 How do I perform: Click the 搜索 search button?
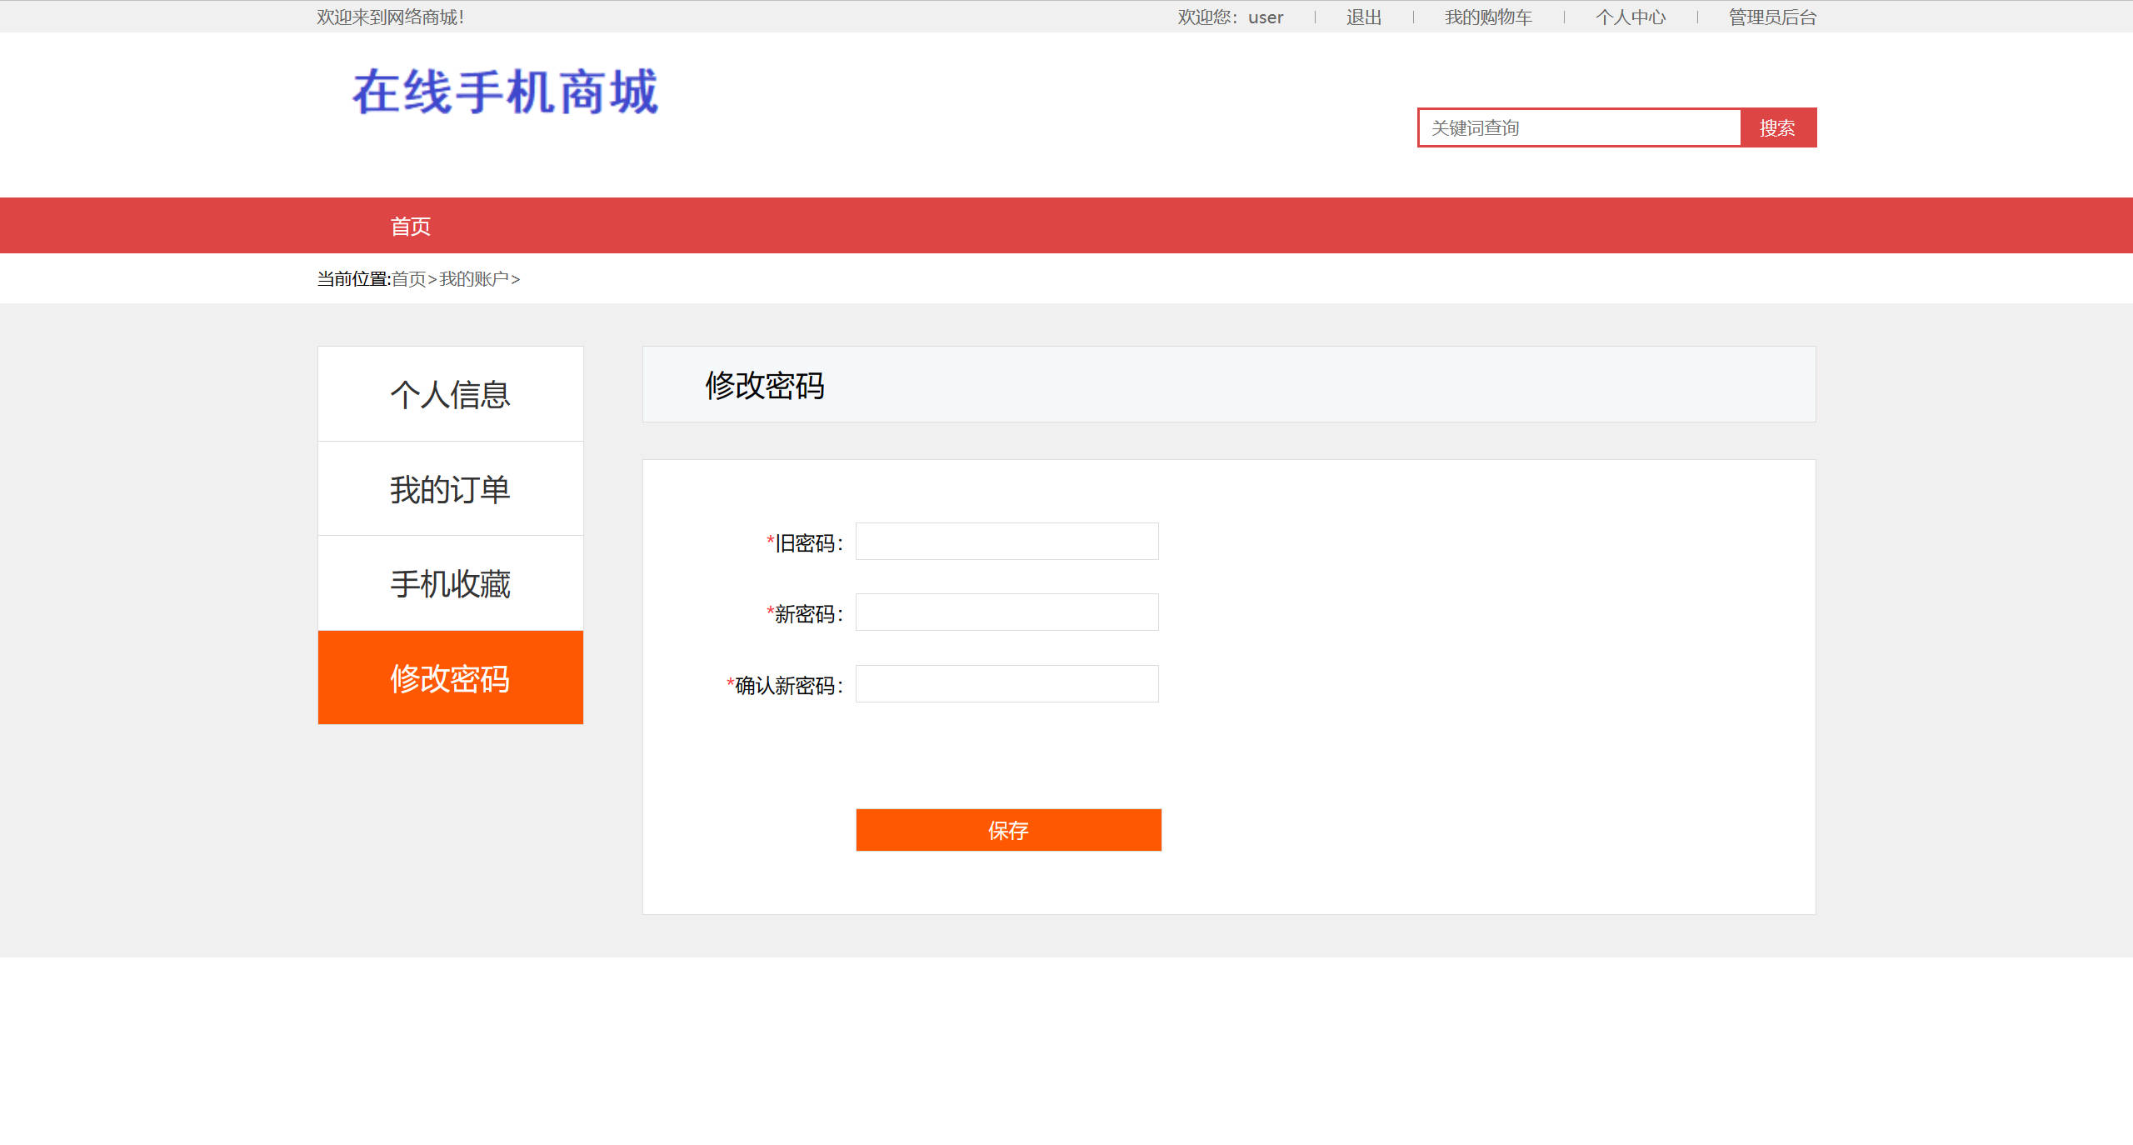[x=1777, y=127]
